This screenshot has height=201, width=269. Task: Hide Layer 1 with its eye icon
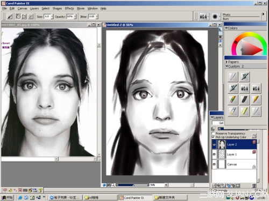pos(214,154)
